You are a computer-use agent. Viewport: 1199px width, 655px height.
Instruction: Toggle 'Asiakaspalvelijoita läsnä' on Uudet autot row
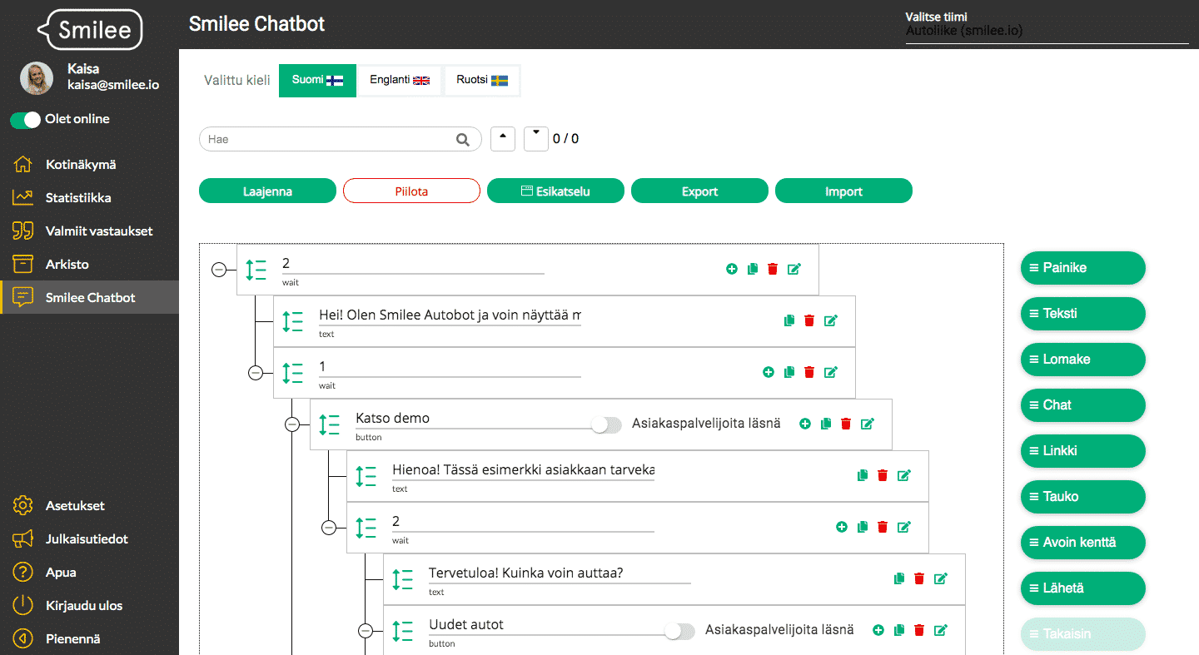coord(679,631)
